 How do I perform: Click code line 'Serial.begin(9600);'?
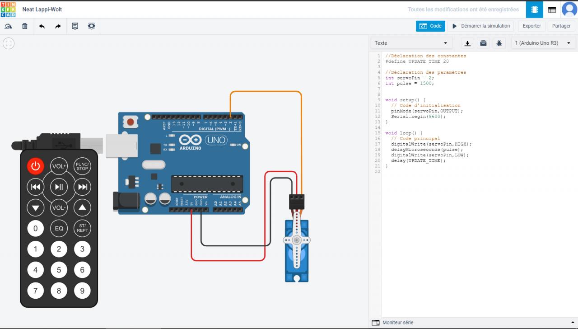(418, 116)
